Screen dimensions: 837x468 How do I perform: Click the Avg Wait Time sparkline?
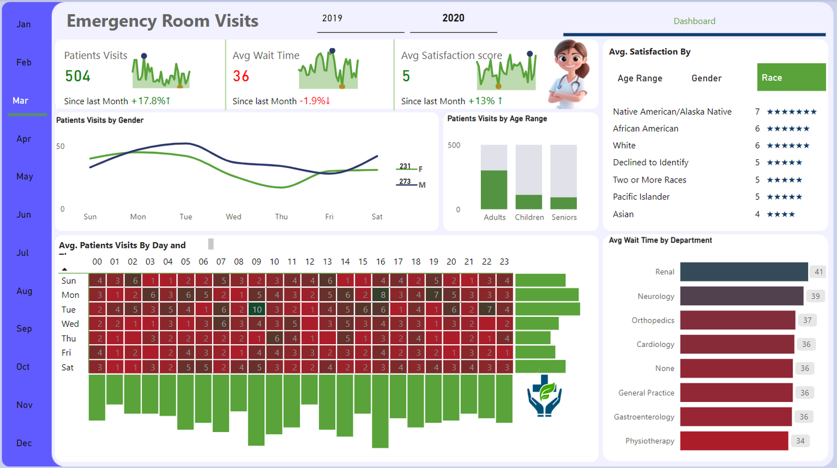pos(328,71)
